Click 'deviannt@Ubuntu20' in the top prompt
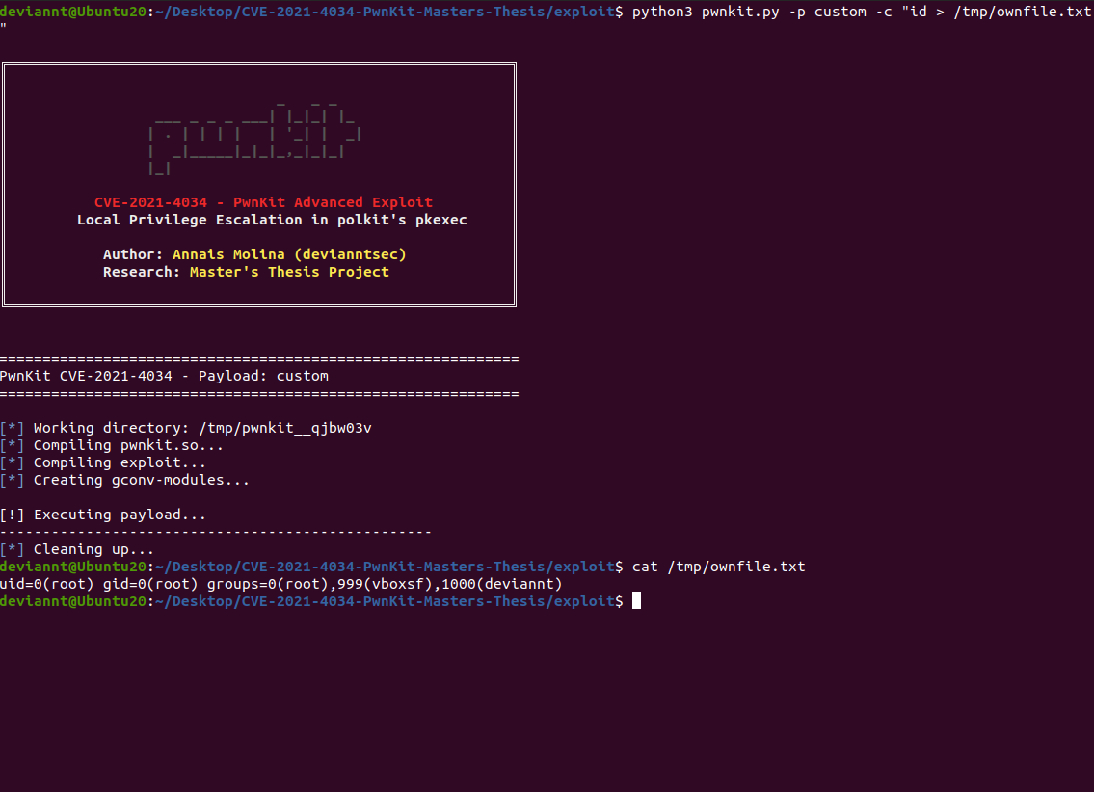Image resolution: width=1094 pixels, height=792 pixels. pyautogui.click(x=73, y=12)
